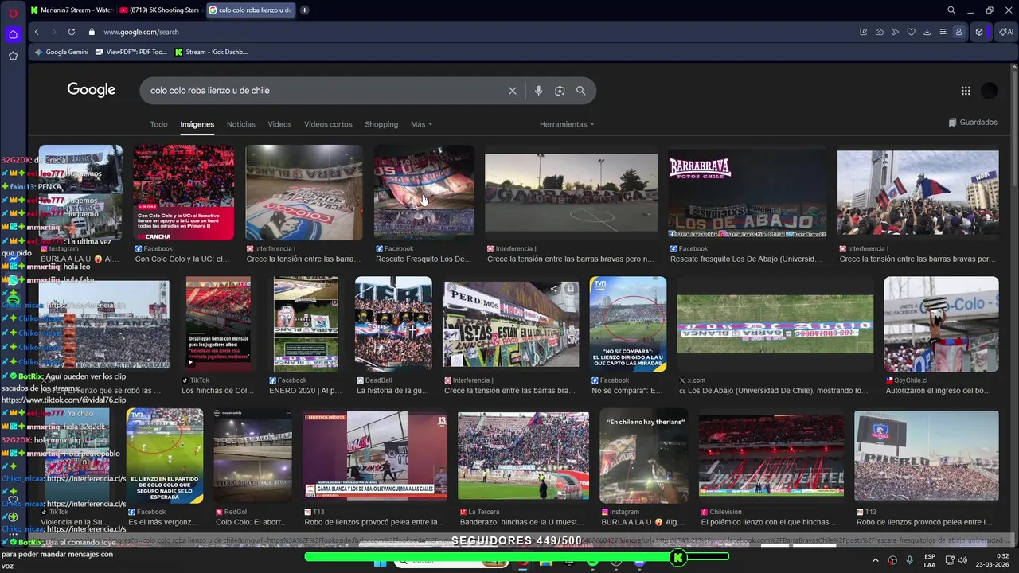Expand the Más dropdown
The width and height of the screenshot is (1019, 573).
click(421, 124)
